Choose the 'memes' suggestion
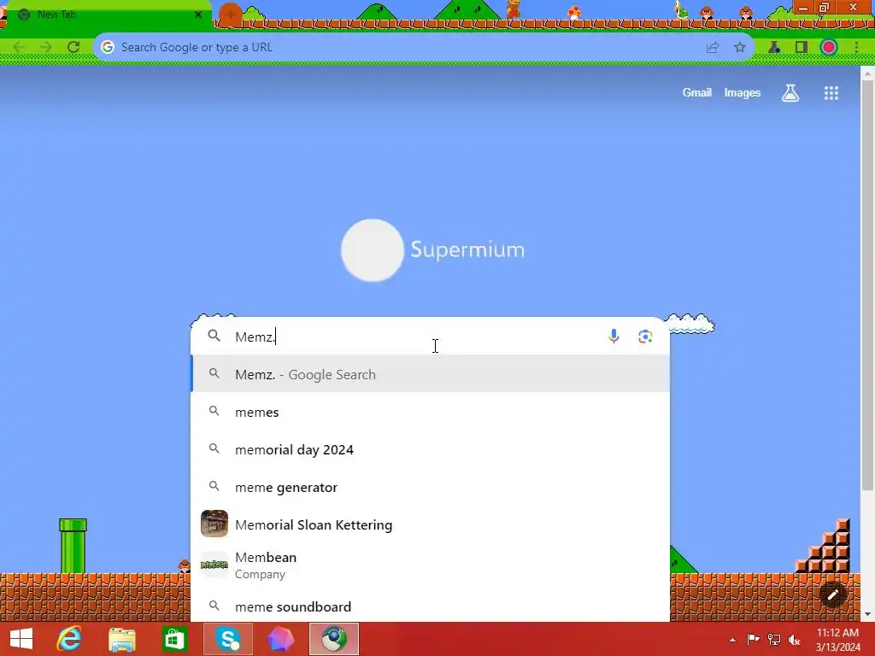 (431, 413)
